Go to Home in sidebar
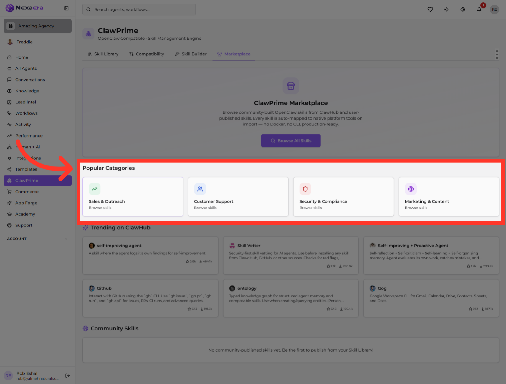The image size is (506, 384). click(x=37, y=57)
